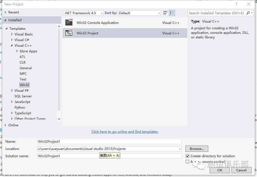Image resolution: width=257 pixels, height=177 pixels.
Task: Click into the Solution name field
Action: 109,156
